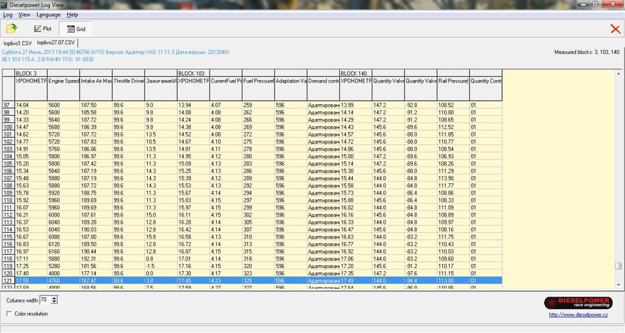
Task: Switch to Grid view
Action: [76, 29]
